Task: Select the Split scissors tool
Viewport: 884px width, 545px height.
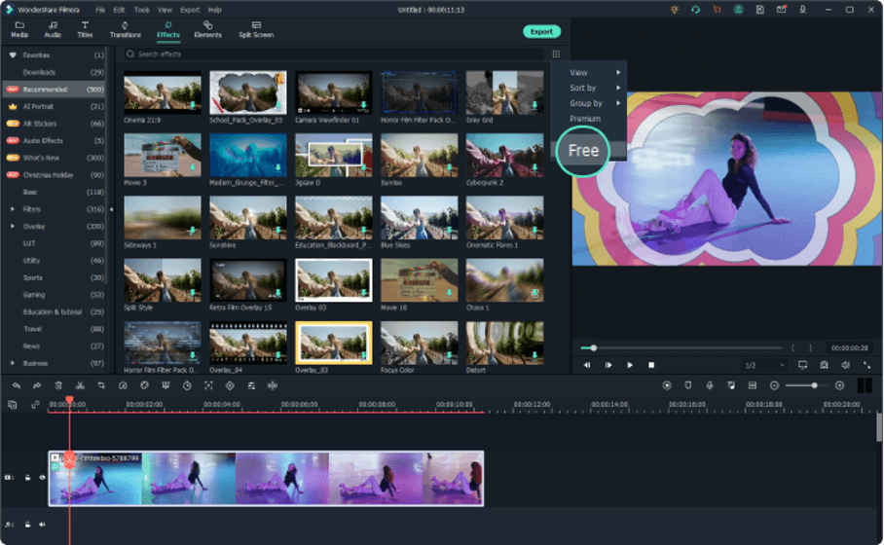Action: point(80,385)
